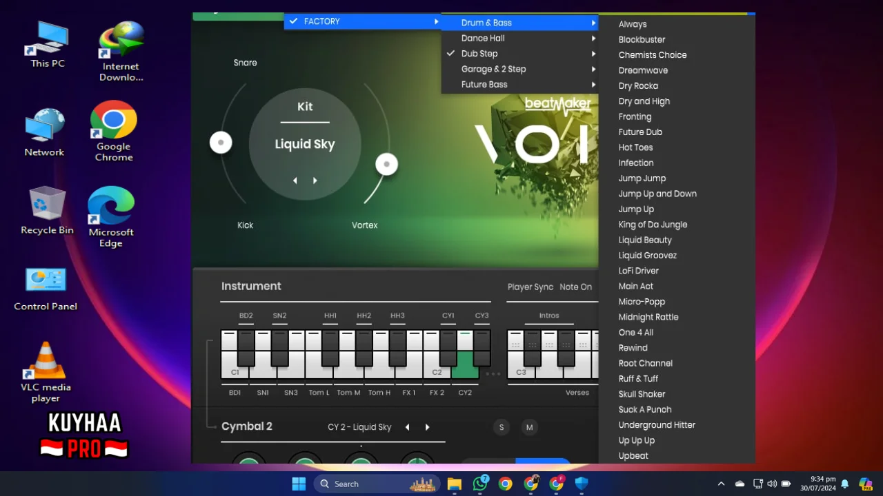Choose the Blockbuster preset

pyautogui.click(x=642, y=39)
